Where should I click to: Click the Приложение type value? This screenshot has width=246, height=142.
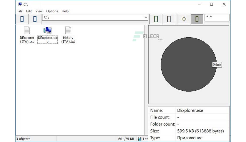(x=190, y=138)
